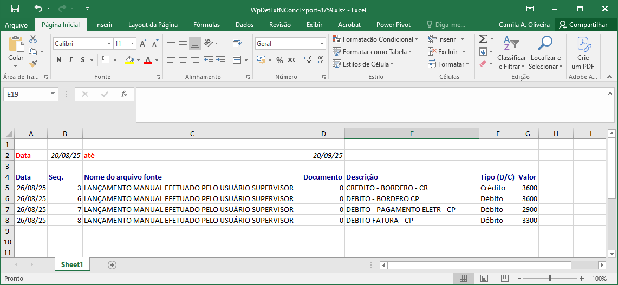Select the Format Painter brush icon
This screenshot has height=285, width=618.
click(33, 64)
